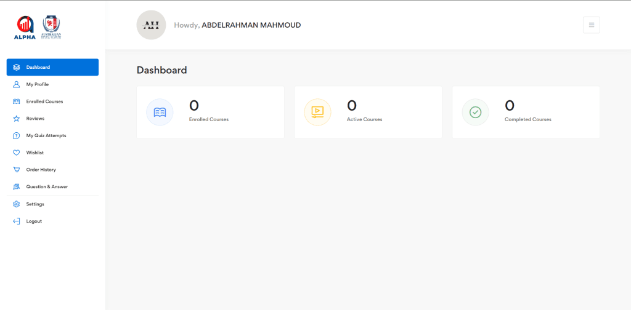631x310 pixels.
Task: Click the My Profile person icon
Action: click(17, 84)
